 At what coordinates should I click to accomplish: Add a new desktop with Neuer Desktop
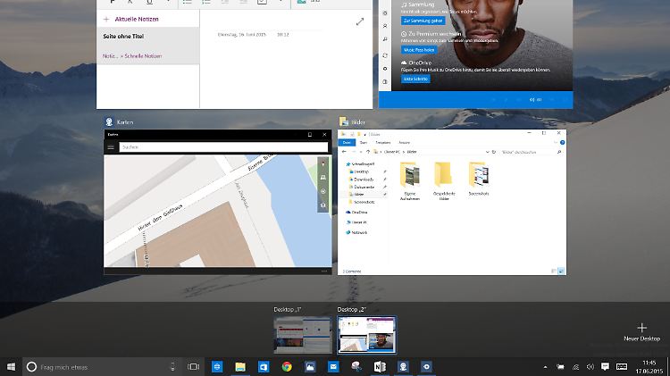(641, 332)
